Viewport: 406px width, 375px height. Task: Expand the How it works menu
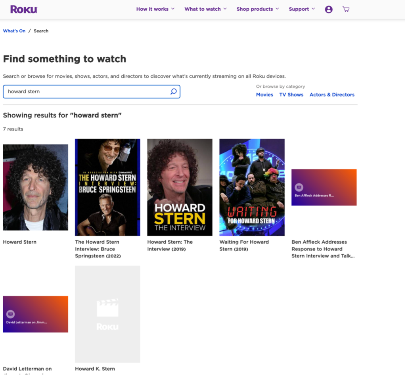click(155, 9)
